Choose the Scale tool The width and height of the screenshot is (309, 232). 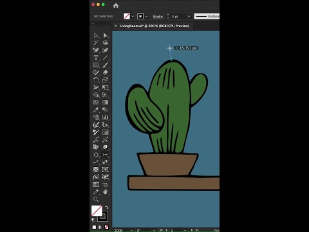(x=105, y=80)
